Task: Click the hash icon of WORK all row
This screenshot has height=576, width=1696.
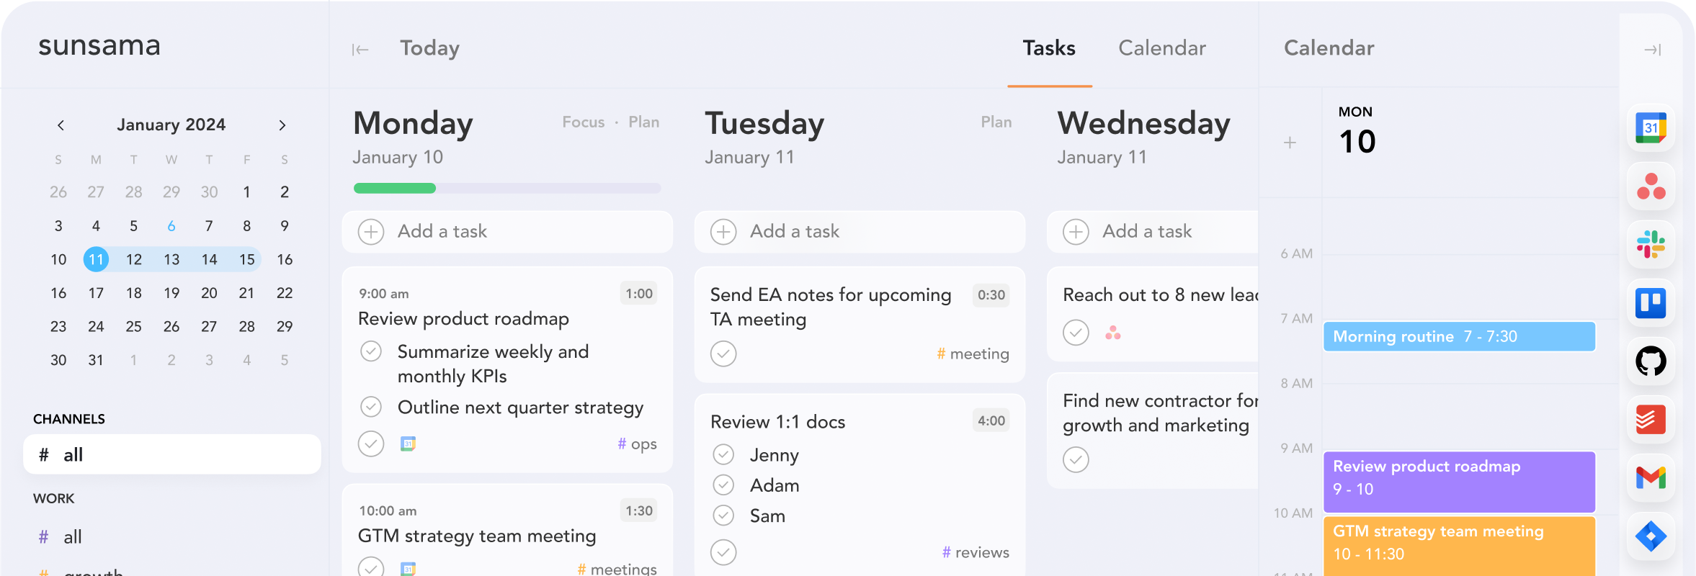Action: tap(44, 537)
